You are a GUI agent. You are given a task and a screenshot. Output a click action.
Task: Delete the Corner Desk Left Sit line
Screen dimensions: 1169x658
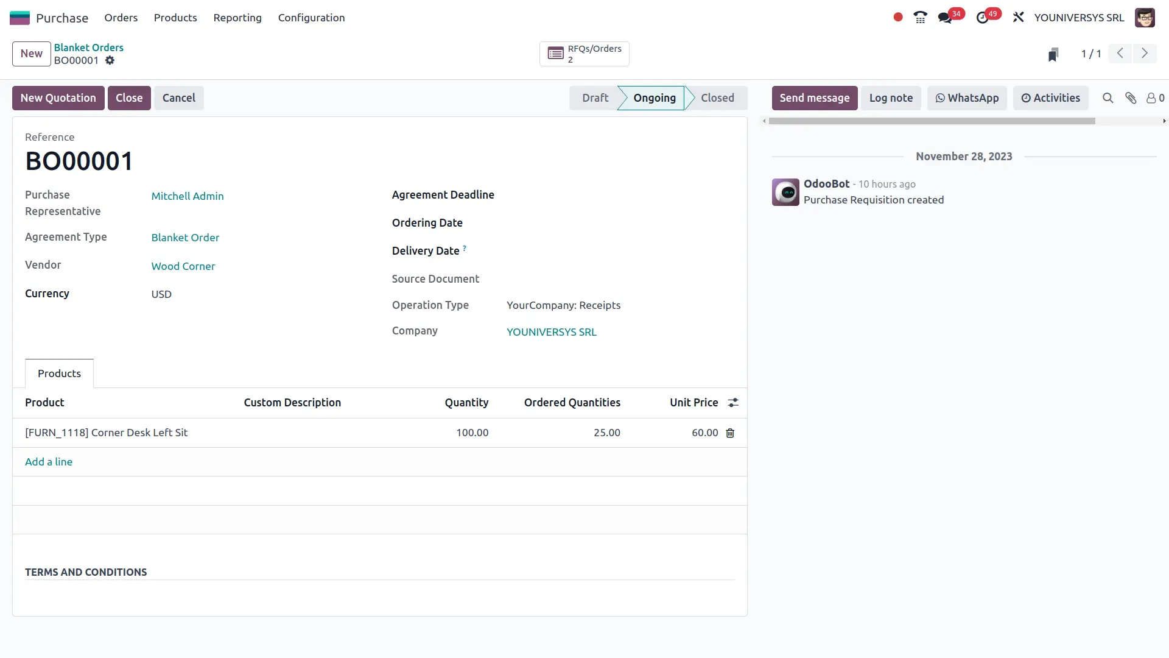pos(730,433)
